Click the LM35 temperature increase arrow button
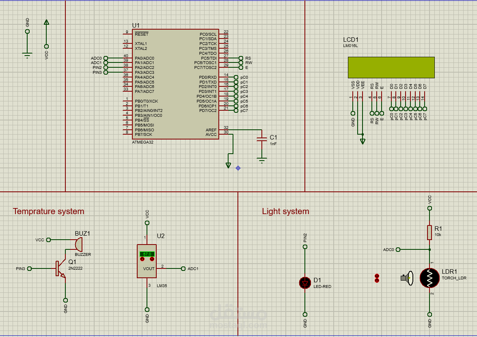This screenshot has height=337, width=477. click(152, 259)
